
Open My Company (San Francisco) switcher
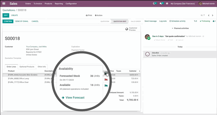[x=183, y=3]
